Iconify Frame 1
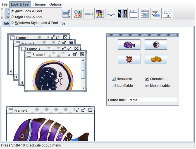The height and width of the screenshot is (149, 196). point(53,37)
